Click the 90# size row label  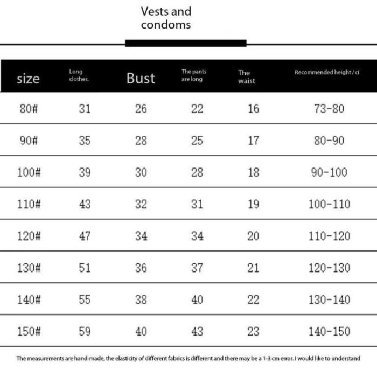click(28, 141)
